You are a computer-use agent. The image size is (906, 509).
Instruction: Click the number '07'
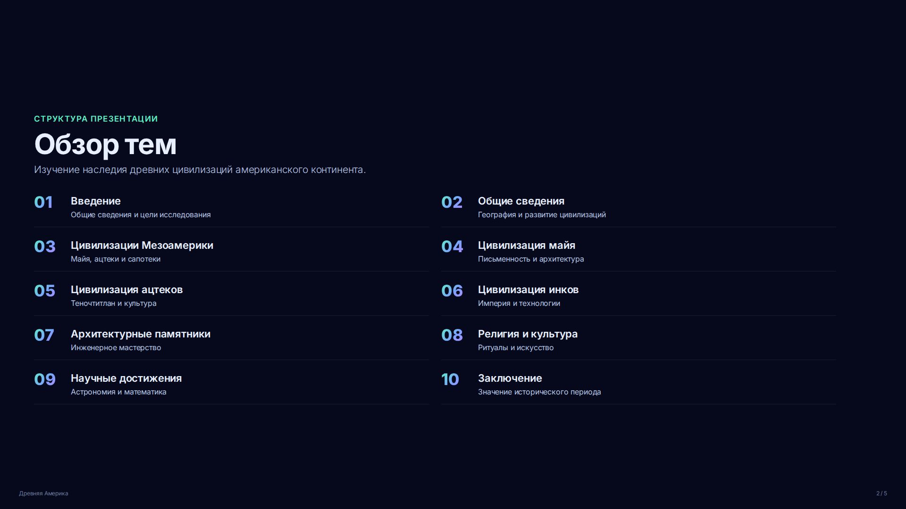[x=44, y=335]
